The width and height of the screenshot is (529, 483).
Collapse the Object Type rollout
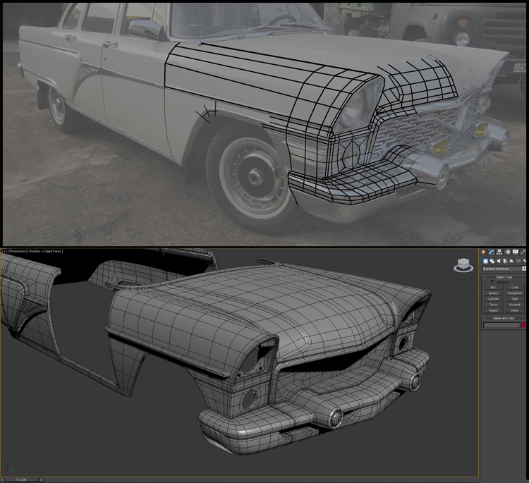point(504,277)
